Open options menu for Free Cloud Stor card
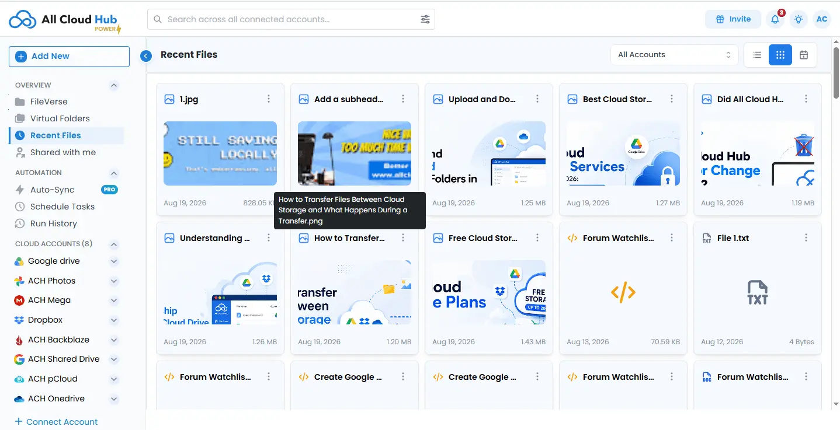This screenshot has width=840, height=430. [537, 238]
